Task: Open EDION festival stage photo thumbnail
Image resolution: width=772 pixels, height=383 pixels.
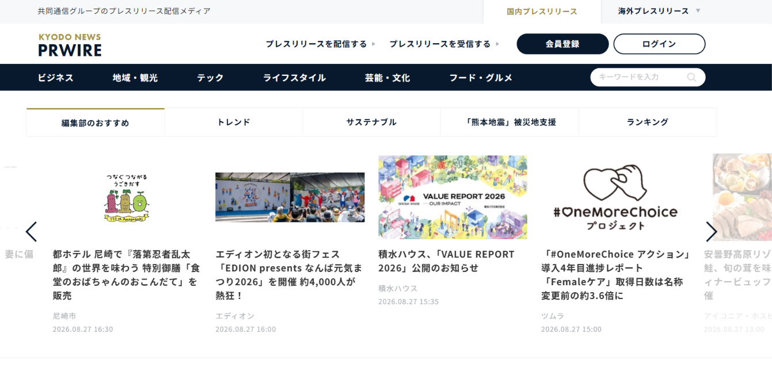Action: [290, 197]
